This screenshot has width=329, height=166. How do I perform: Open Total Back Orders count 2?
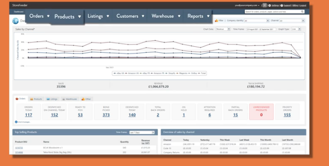click(x=158, y=115)
